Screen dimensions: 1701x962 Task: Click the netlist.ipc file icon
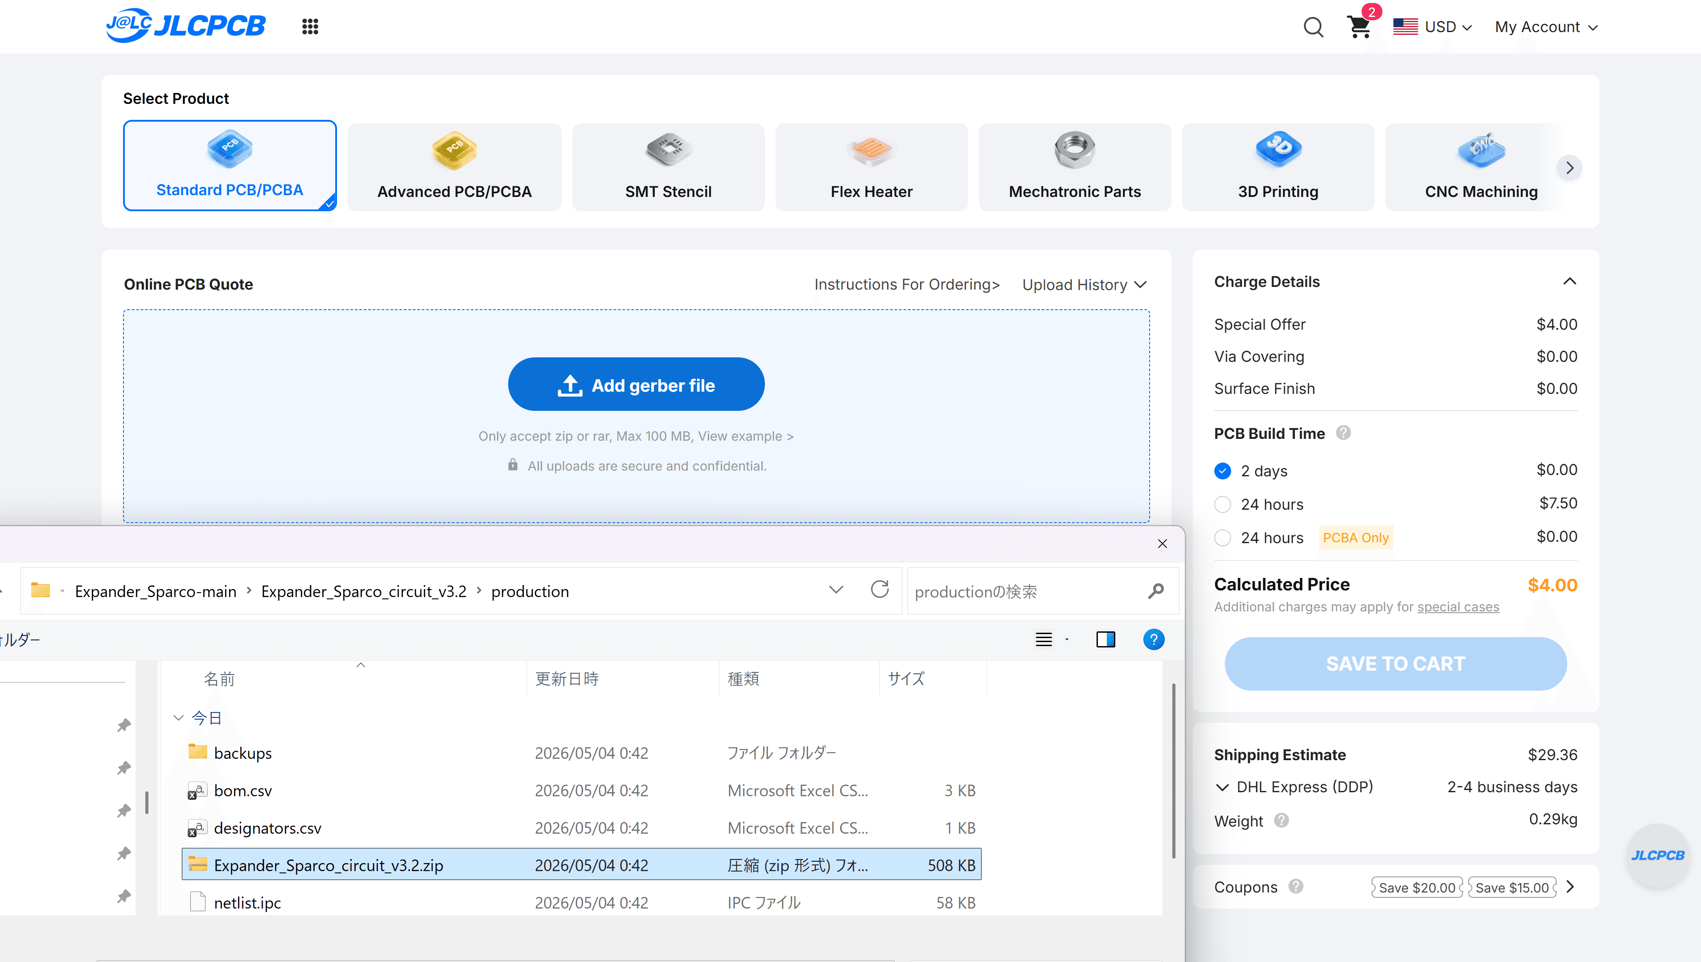tap(197, 902)
